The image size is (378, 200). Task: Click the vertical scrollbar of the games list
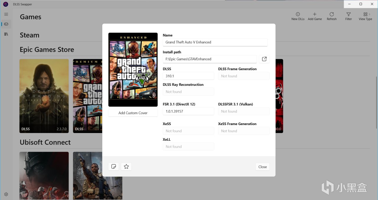(376, 102)
